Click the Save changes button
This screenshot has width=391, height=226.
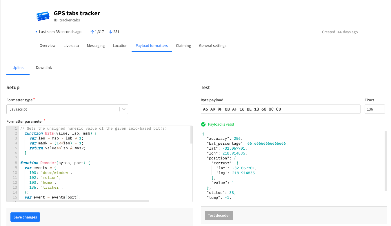coord(25,217)
